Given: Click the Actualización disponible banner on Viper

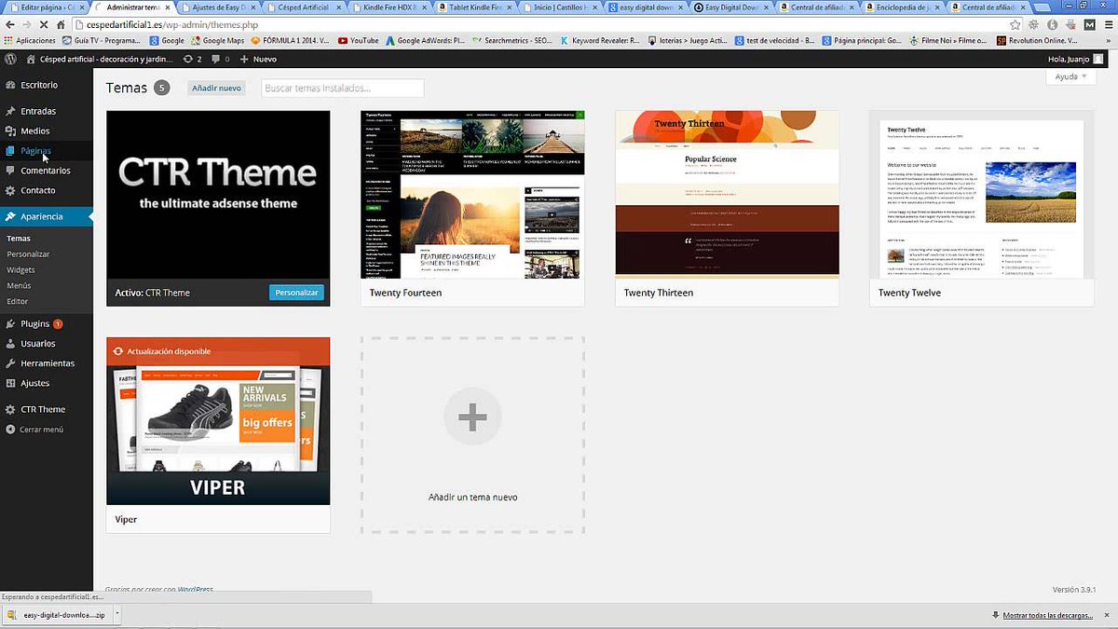Looking at the screenshot, I should (218, 351).
